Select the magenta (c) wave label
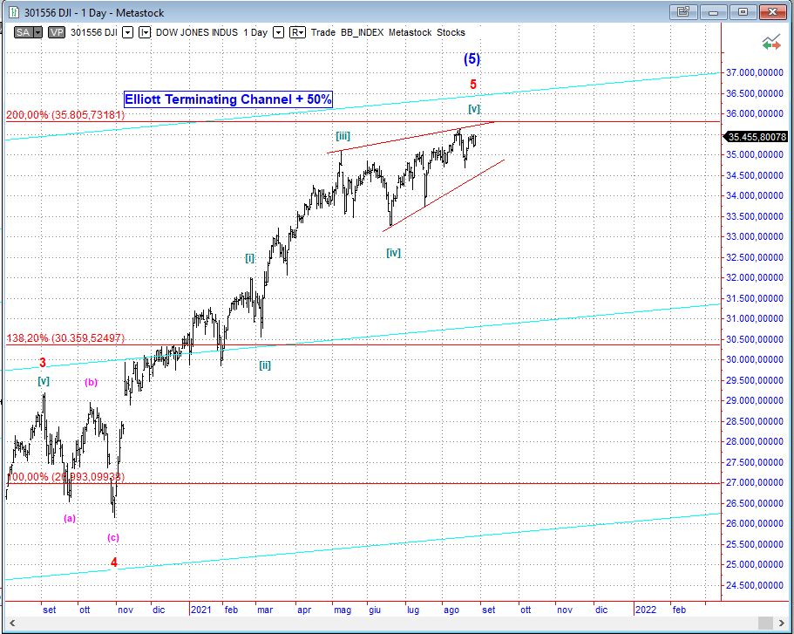The height and width of the screenshot is (634, 794). [113, 537]
